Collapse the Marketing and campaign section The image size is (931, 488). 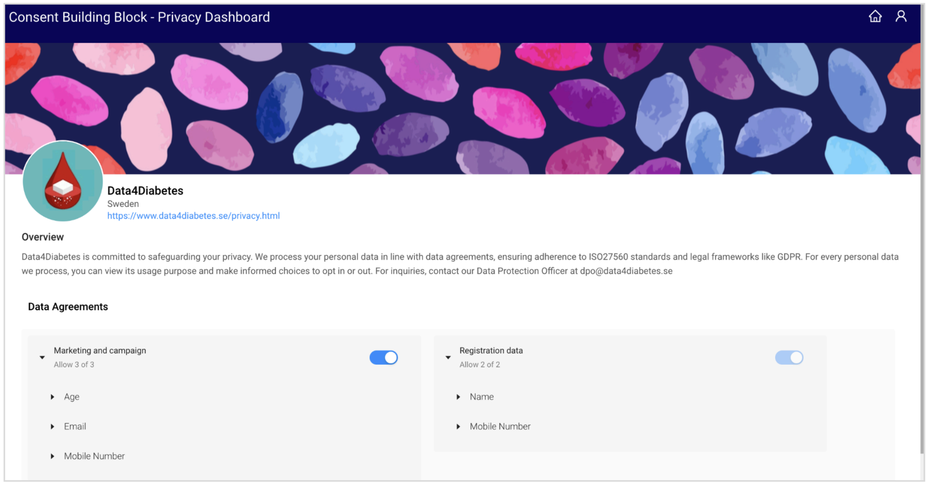pyautogui.click(x=42, y=357)
